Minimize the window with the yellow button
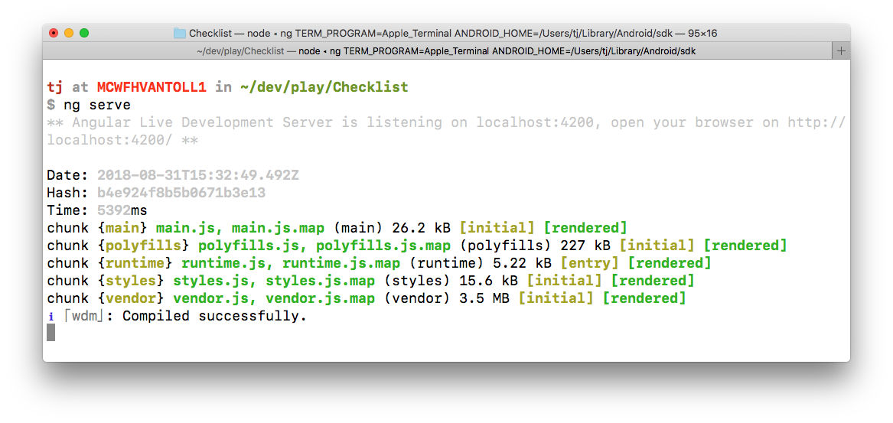This screenshot has height=423, width=893. coord(69,33)
